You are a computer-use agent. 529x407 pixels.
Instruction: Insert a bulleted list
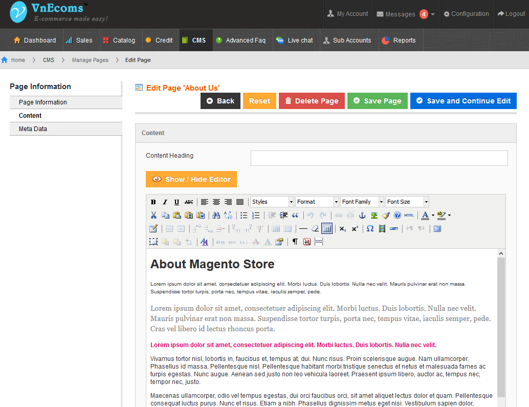pos(244,216)
